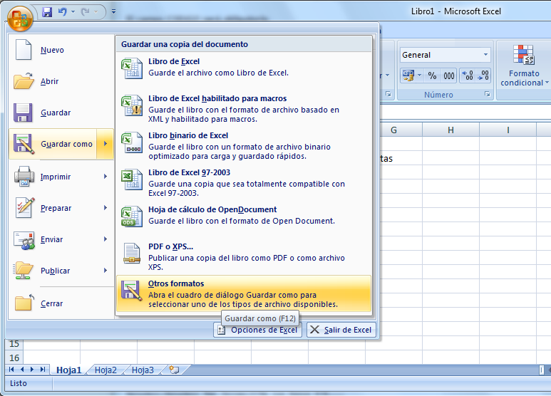Click the Redo arrow icon
Screen dimensions: 551x396
85,12
